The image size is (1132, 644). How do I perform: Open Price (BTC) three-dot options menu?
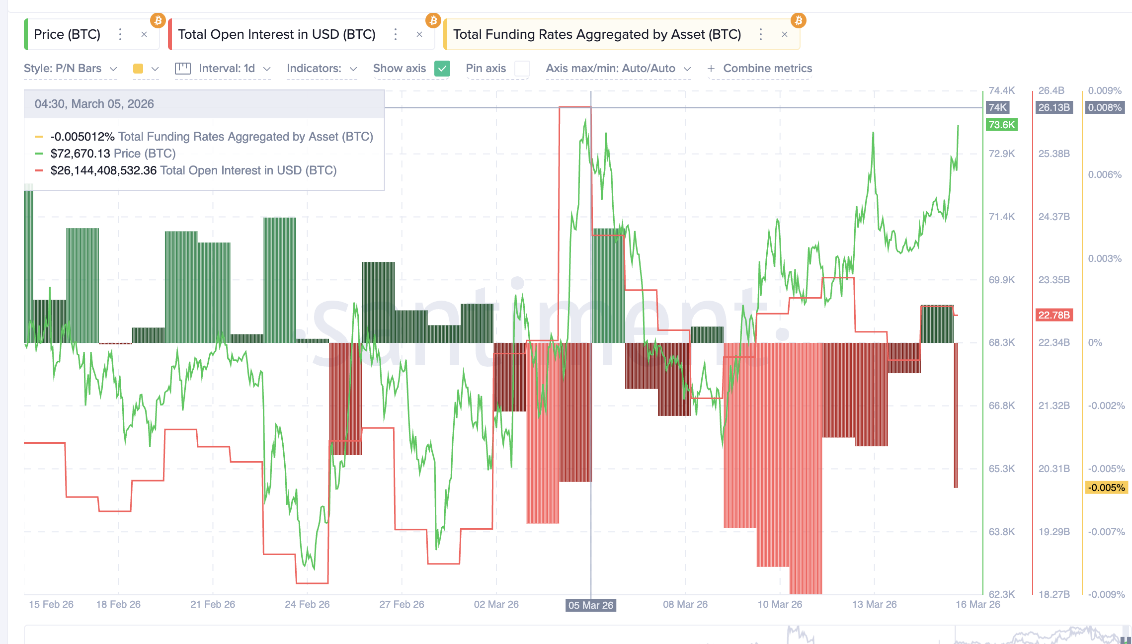[x=120, y=34]
